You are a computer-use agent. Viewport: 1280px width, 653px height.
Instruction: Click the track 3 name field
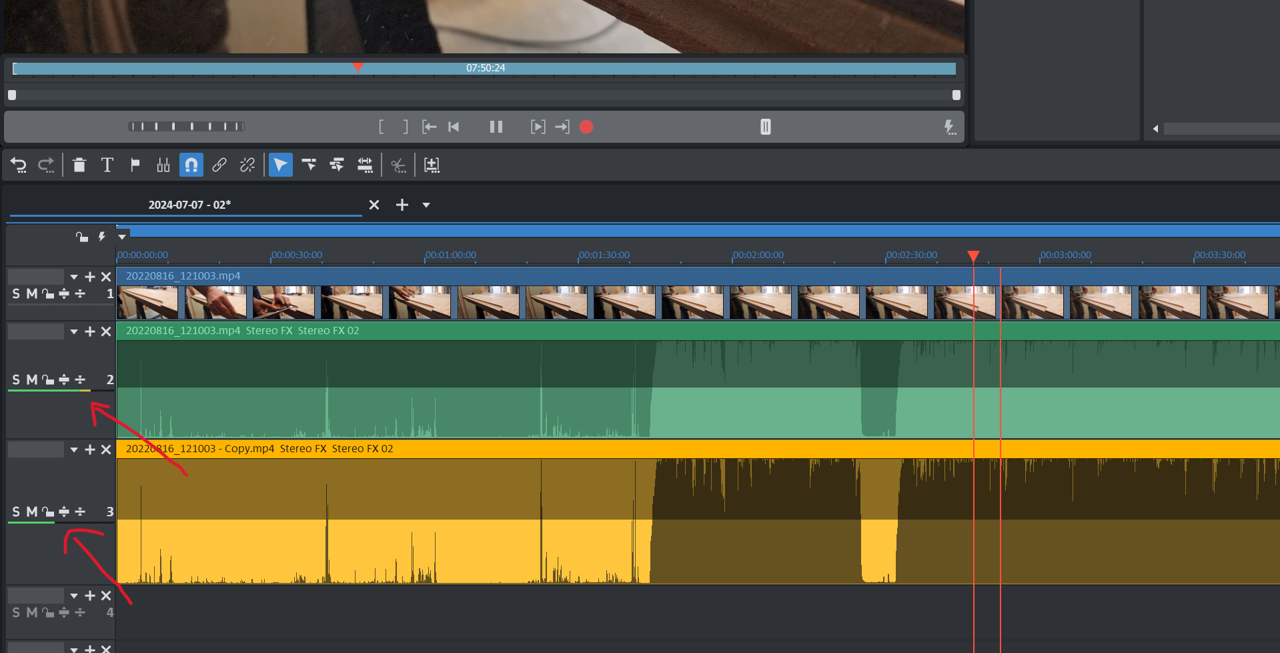pos(36,450)
